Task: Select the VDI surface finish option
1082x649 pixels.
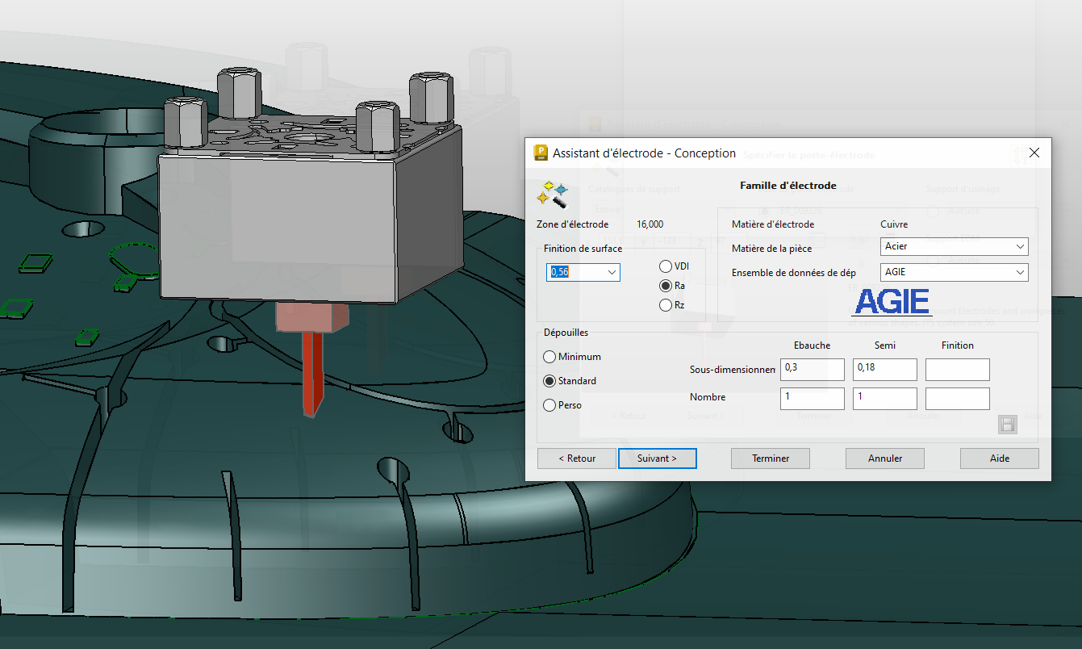Action: pyautogui.click(x=666, y=266)
